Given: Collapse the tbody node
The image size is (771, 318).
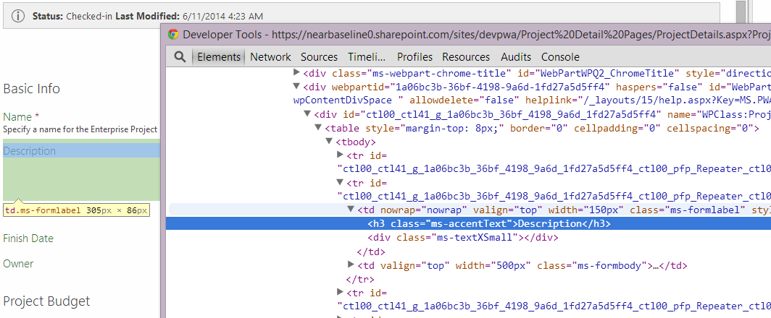Looking at the screenshot, I should [x=328, y=142].
